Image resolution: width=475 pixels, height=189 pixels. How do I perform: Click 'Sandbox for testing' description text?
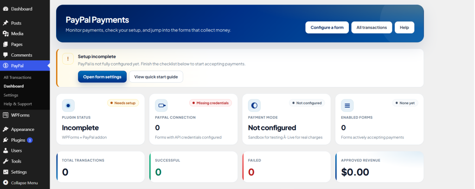click(285, 137)
